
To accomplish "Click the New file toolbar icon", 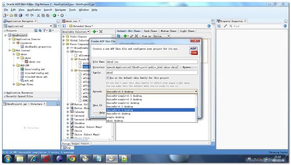I will coord(5,15).
